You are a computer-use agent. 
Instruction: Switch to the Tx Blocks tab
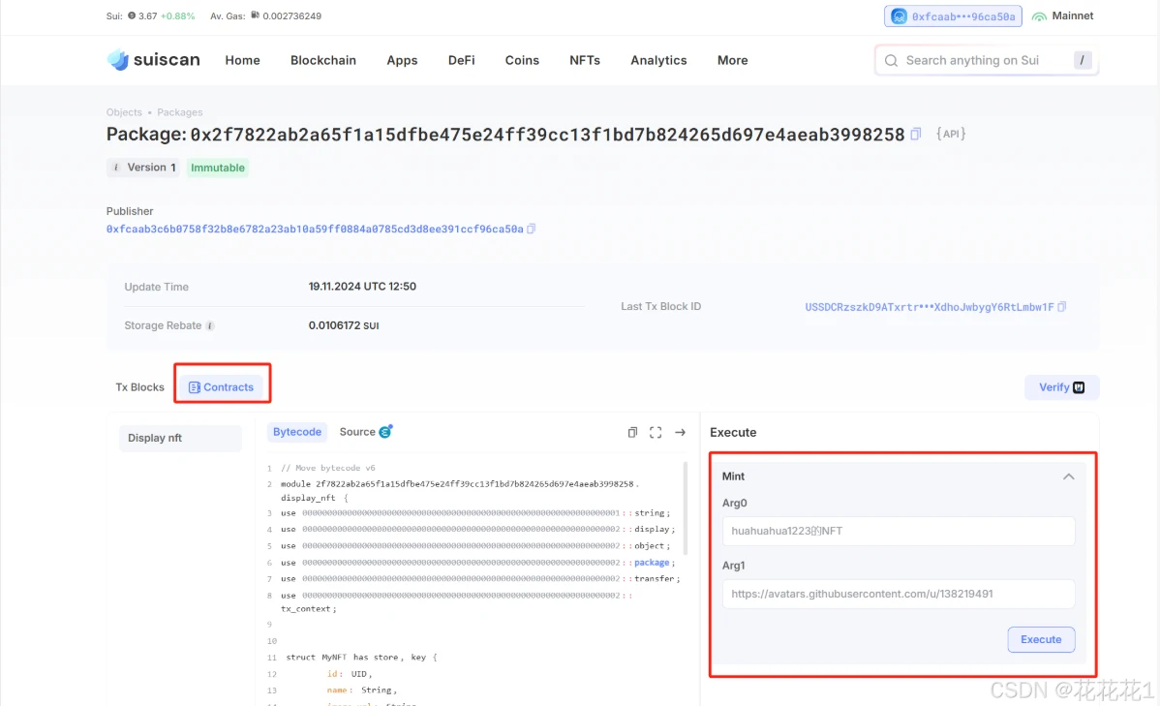point(140,387)
